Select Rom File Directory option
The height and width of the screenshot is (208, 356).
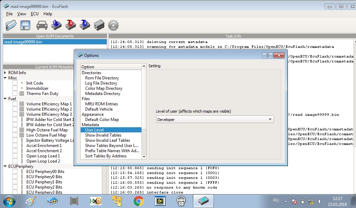pyautogui.click(x=102, y=78)
